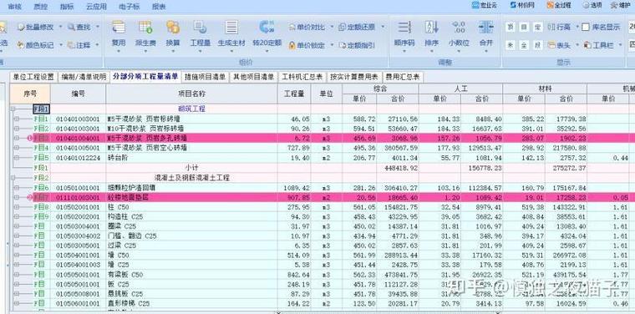Click the 批量修改 batch modify button
This screenshot has height=314, width=635.
(x=36, y=27)
